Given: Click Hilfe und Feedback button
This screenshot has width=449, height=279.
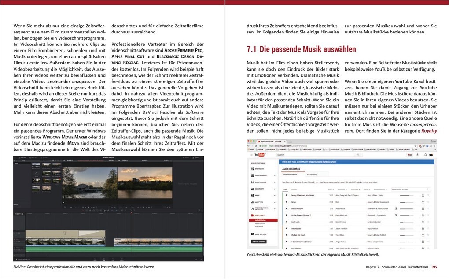Looking at the screenshot, I should tap(259, 242).
